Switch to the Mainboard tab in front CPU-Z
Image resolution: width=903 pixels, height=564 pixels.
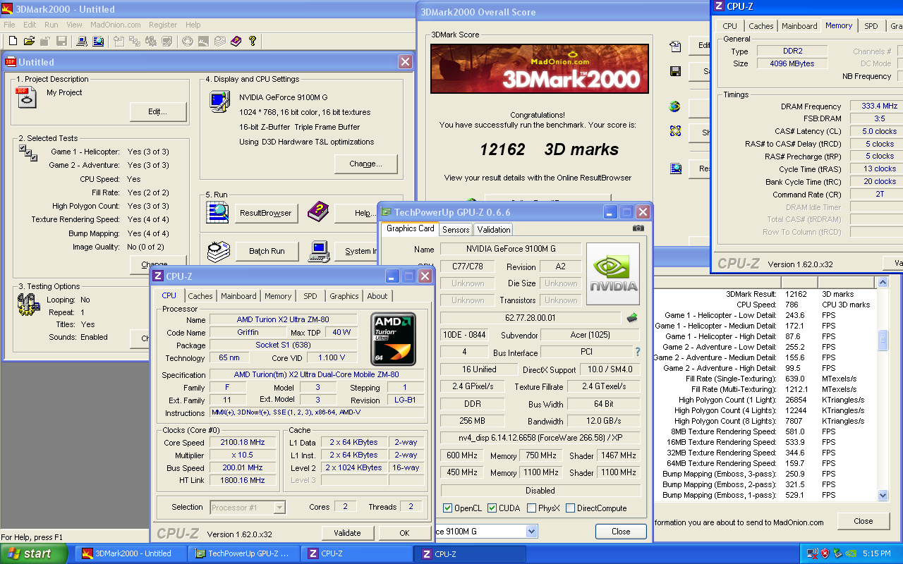pyautogui.click(x=238, y=296)
